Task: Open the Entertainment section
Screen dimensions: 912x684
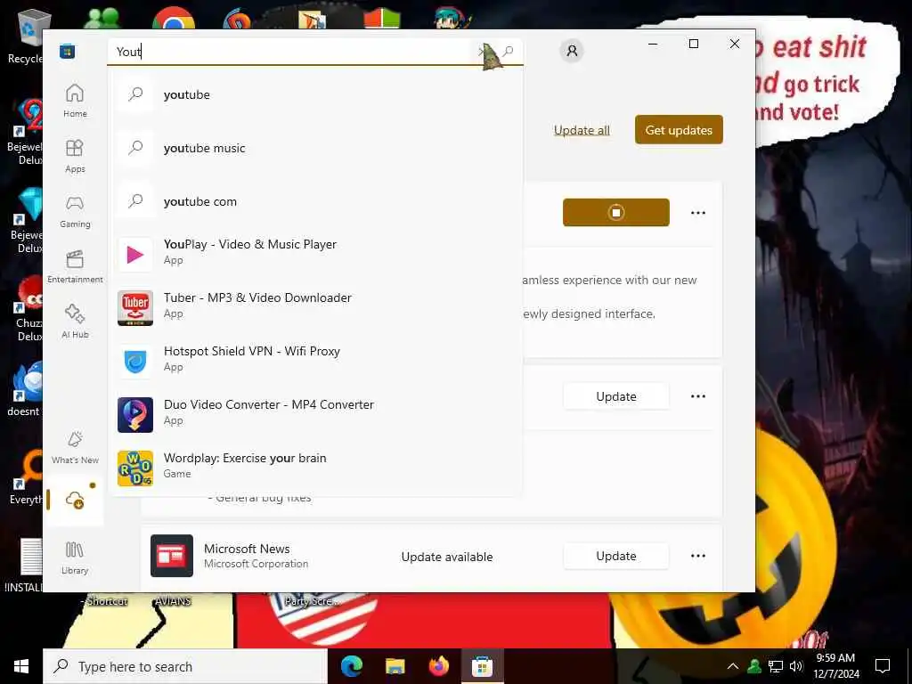Action: (75, 266)
